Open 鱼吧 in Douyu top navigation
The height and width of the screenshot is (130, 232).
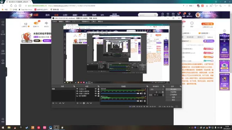tap(94, 15)
